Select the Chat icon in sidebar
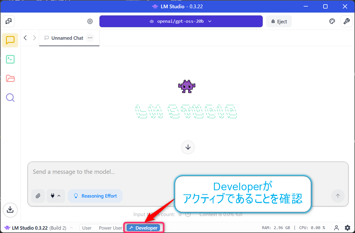Screen dimensions: 355x233 pyautogui.click(x=10, y=40)
